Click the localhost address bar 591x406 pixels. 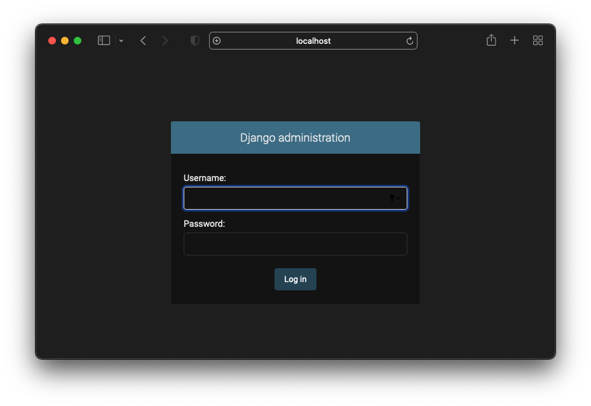[313, 41]
